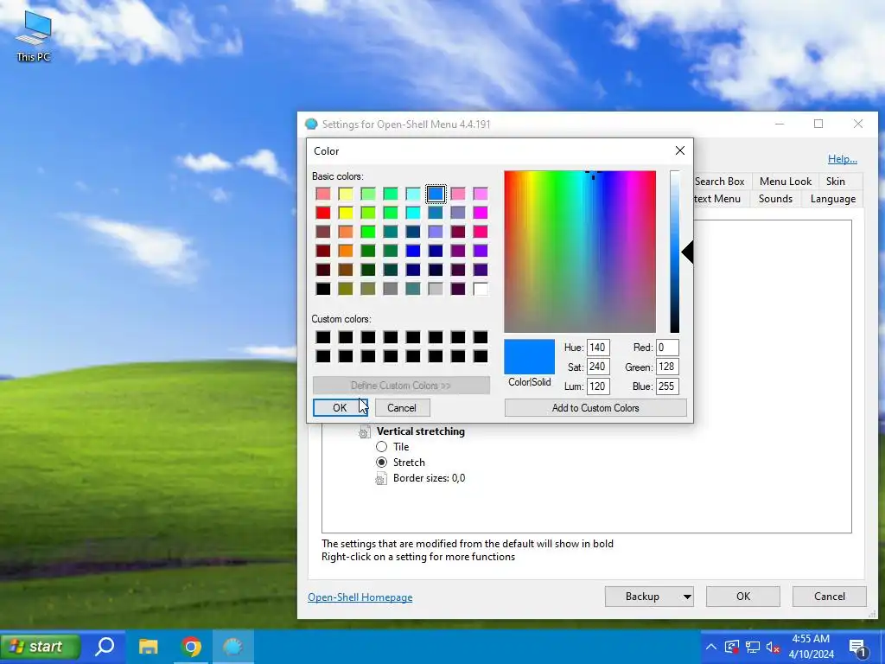This screenshot has width=885, height=664.
Task: Confirm the Color dialog with OK
Action: pyautogui.click(x=340, y=408)
